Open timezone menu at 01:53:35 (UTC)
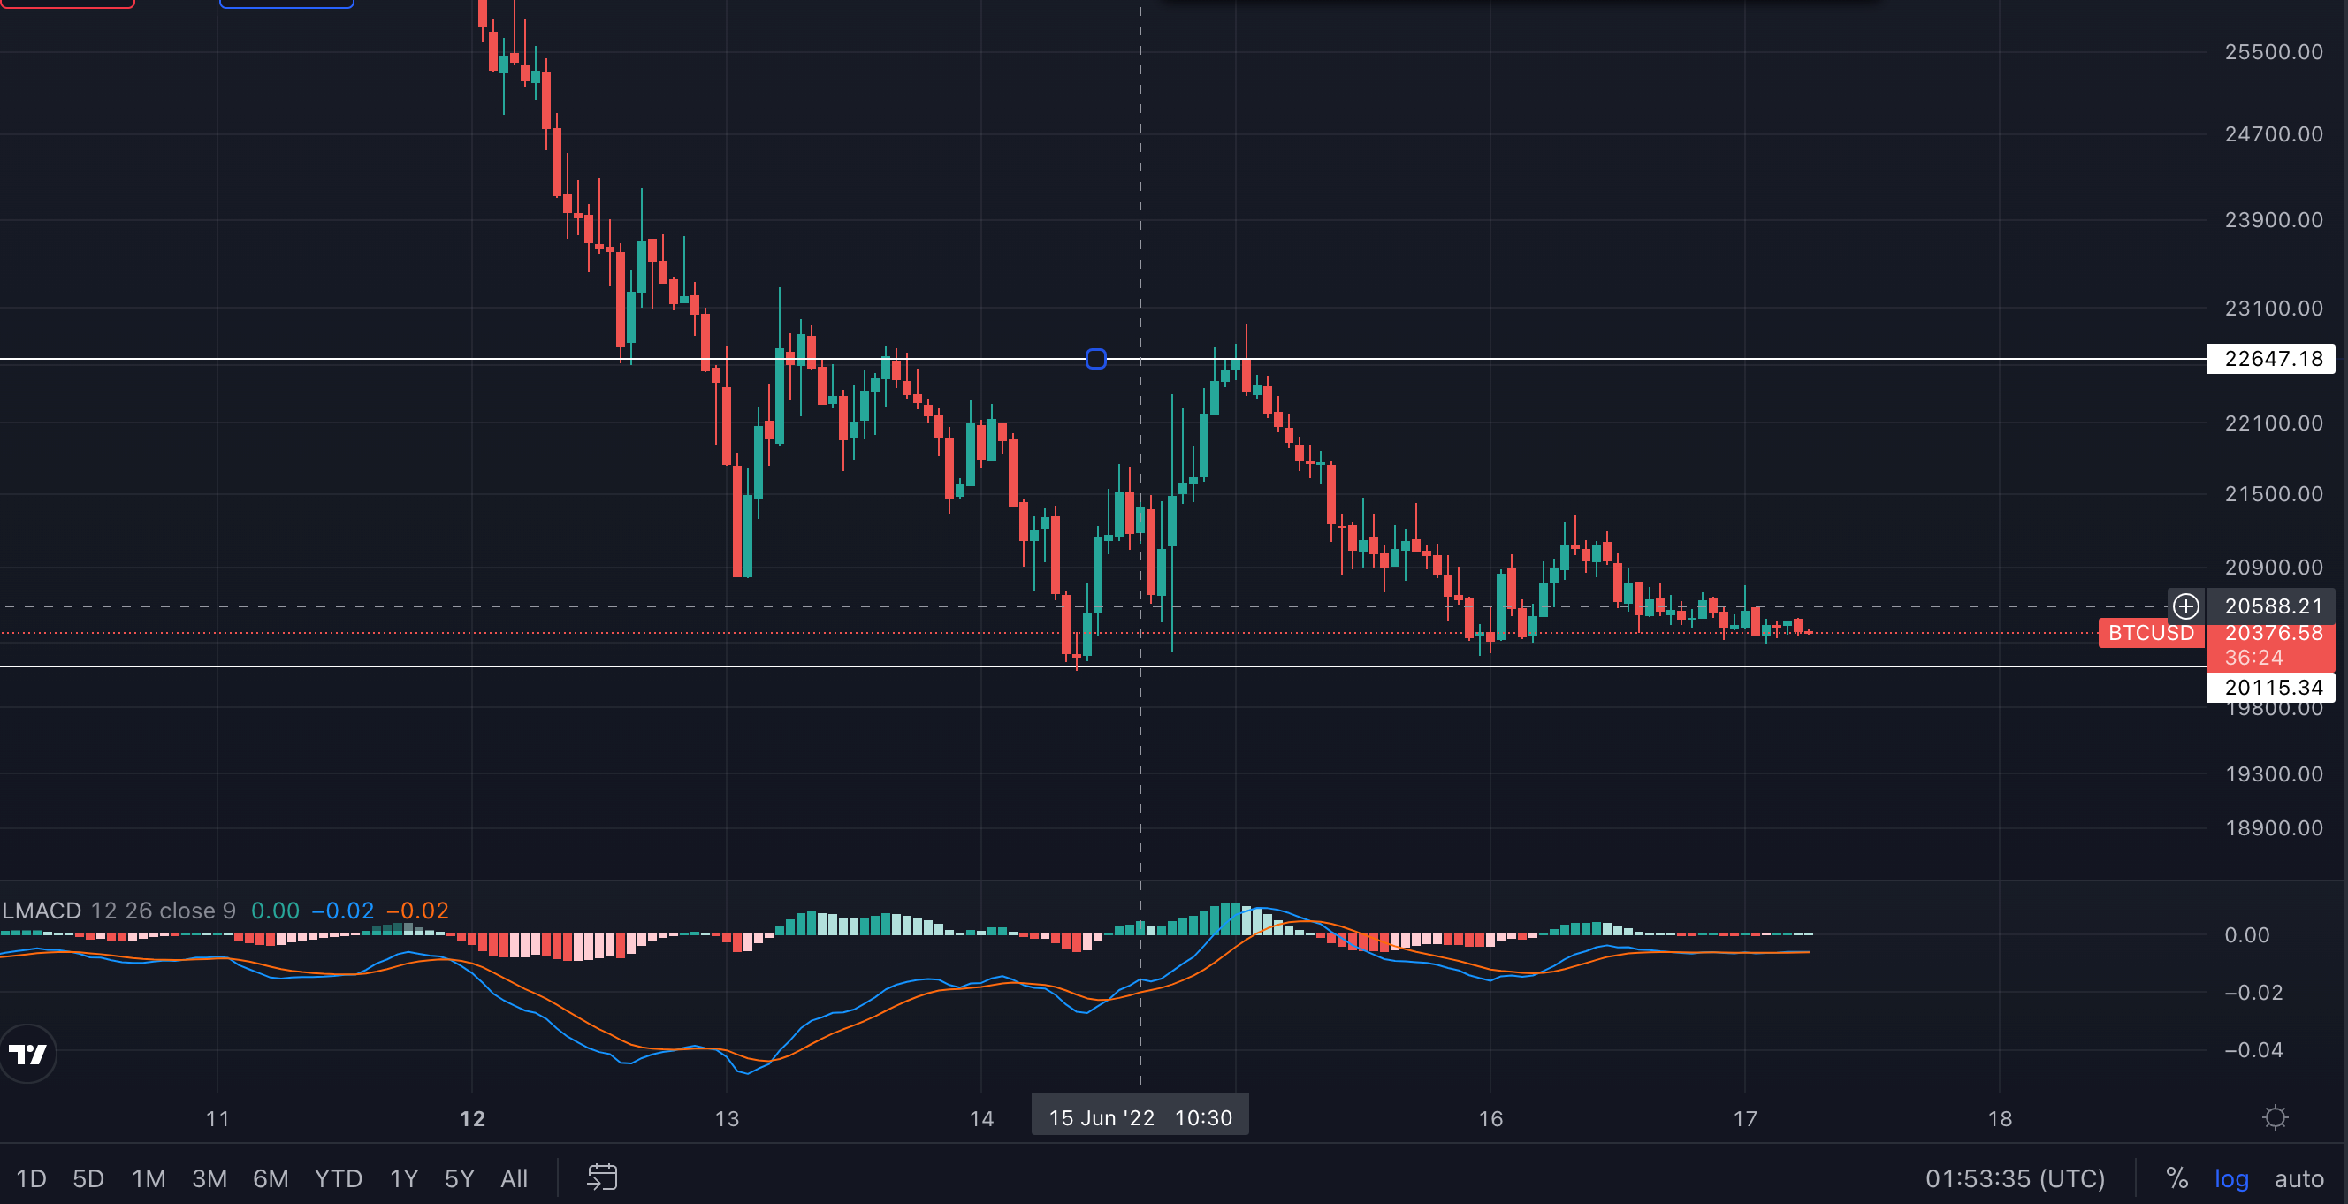The width and height of the screenshot is (2348, 1204). click(x=2015, y=1178)
